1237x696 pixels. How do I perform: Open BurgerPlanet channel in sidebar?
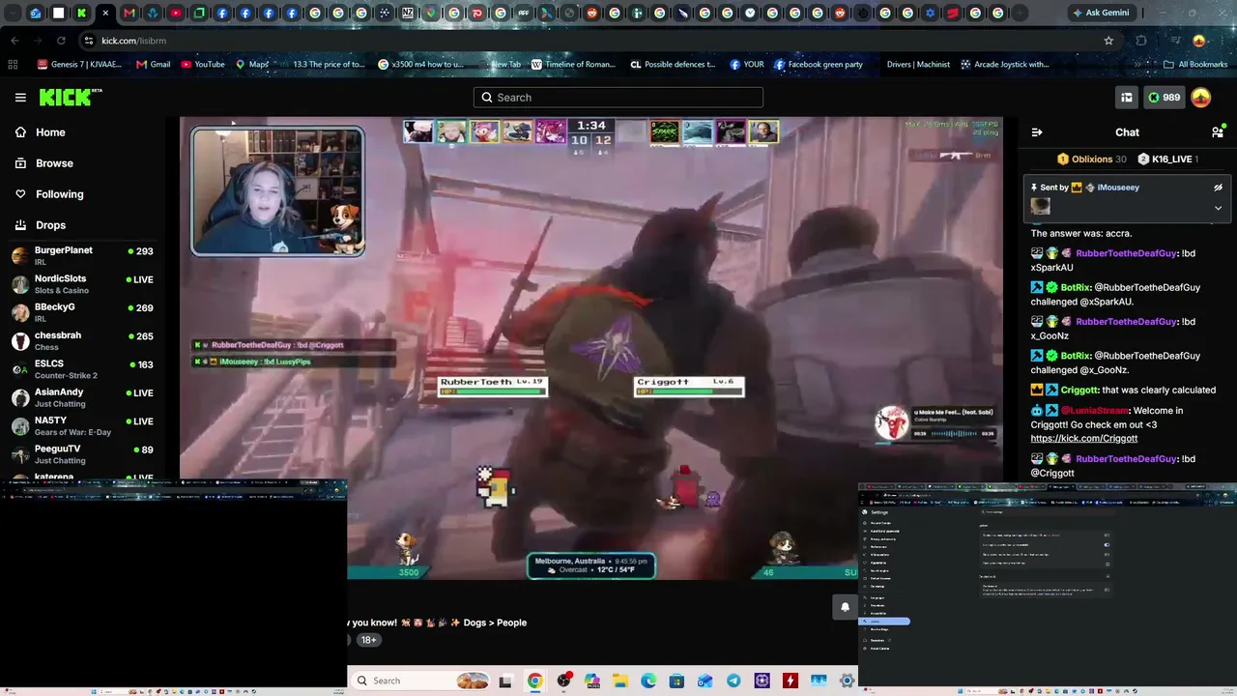pyautogui.click(x=82, y=255)
